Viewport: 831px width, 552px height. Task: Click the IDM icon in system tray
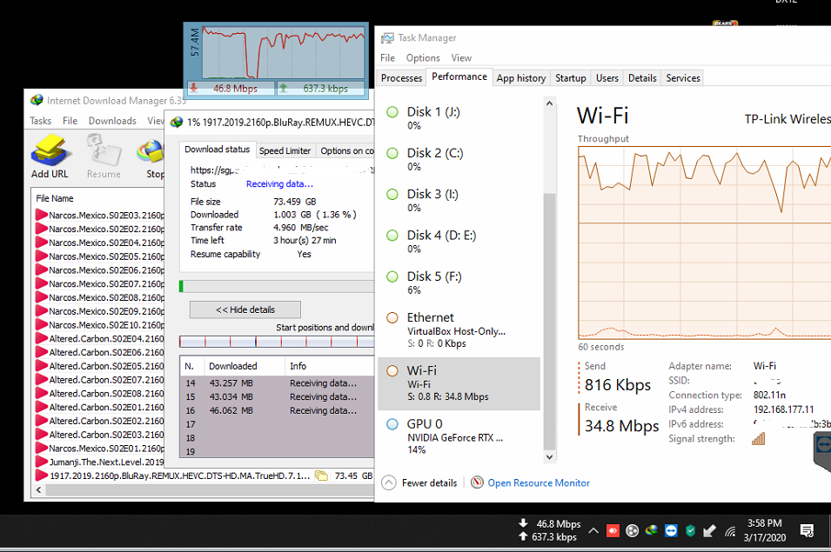coord(651,530)
